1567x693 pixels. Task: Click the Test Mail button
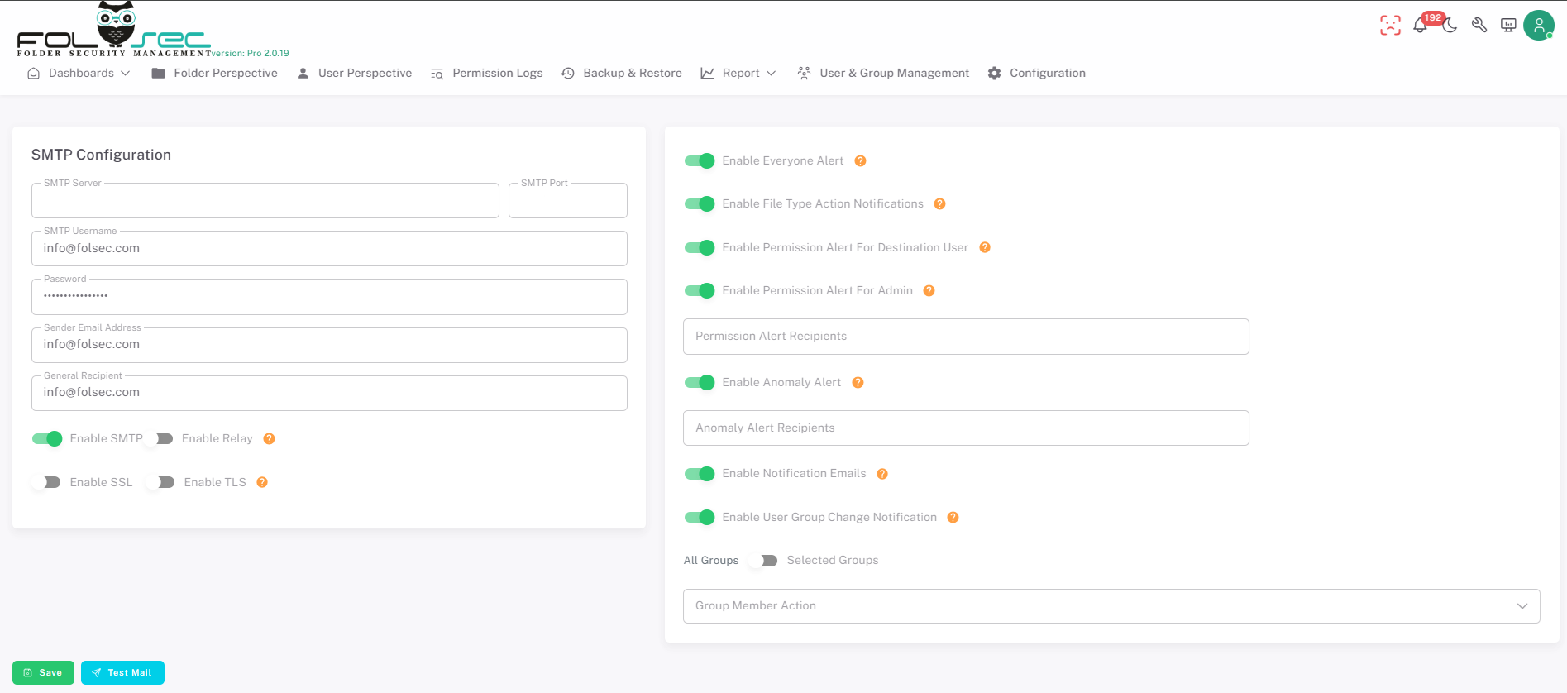click(122, 672)
